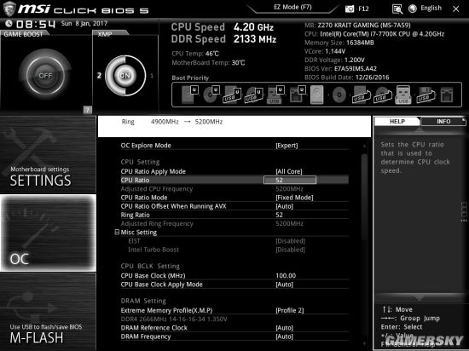This screenshot has width=469, height=351.
Task: Open the CPU Ratio Mode [Fixed Mode] option
Action: click(234, 198)
